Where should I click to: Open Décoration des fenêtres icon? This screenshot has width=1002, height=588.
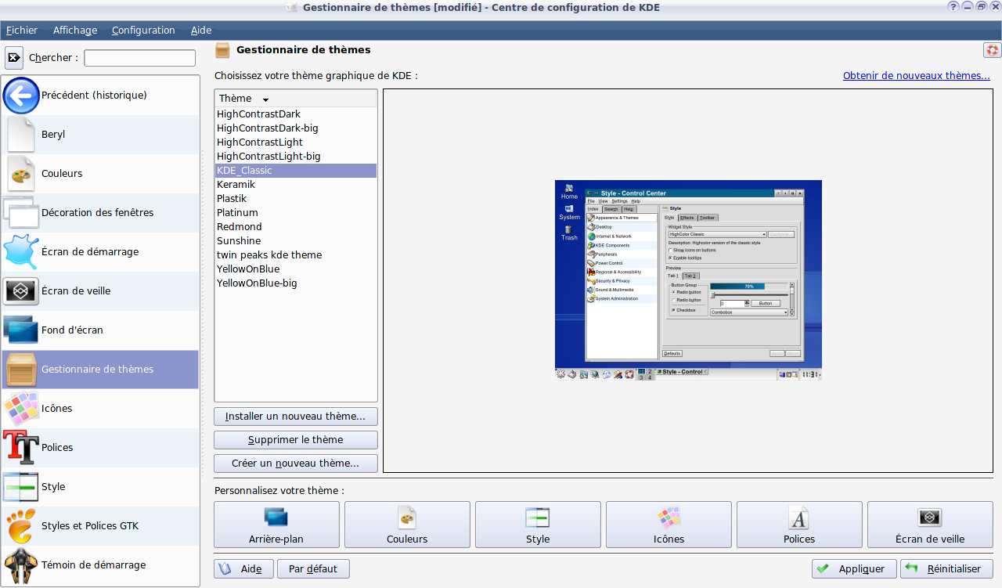tap(21, 212)
